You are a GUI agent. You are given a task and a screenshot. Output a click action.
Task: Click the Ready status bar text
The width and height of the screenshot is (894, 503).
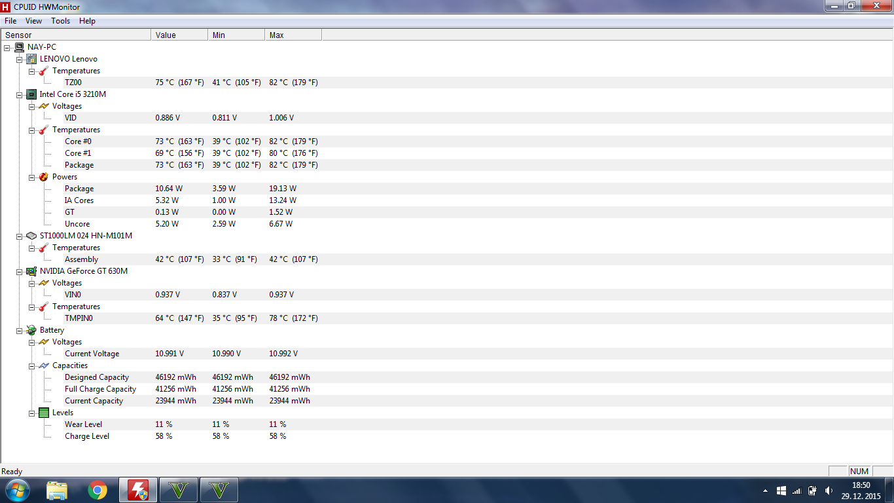(12, 472)
